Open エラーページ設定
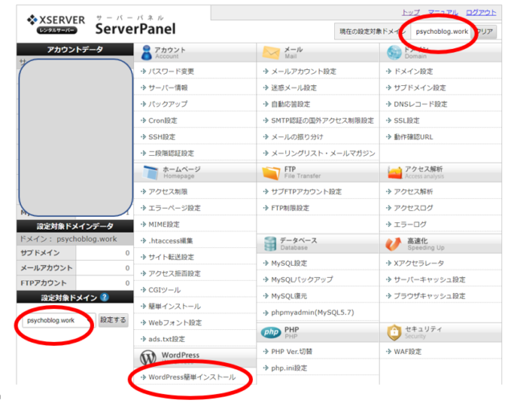 [x=174, y=208]
